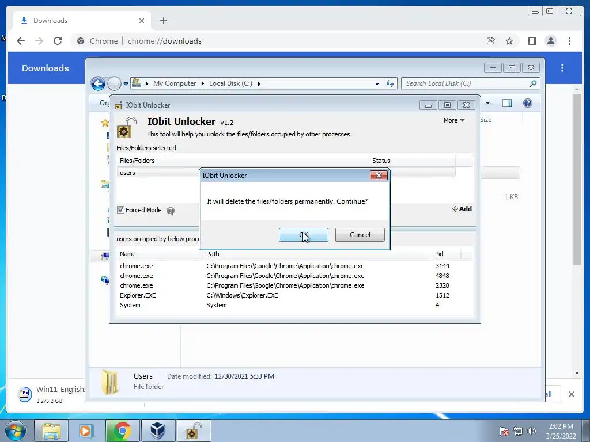
Task: Open VirtualBox from the taskbar
Action: click(x=158, y=430)
